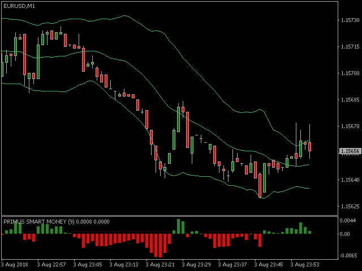Viewport: 362px width, 271px height.
Task: Click indicator scale value 0.00
Action: click(346, 234)
